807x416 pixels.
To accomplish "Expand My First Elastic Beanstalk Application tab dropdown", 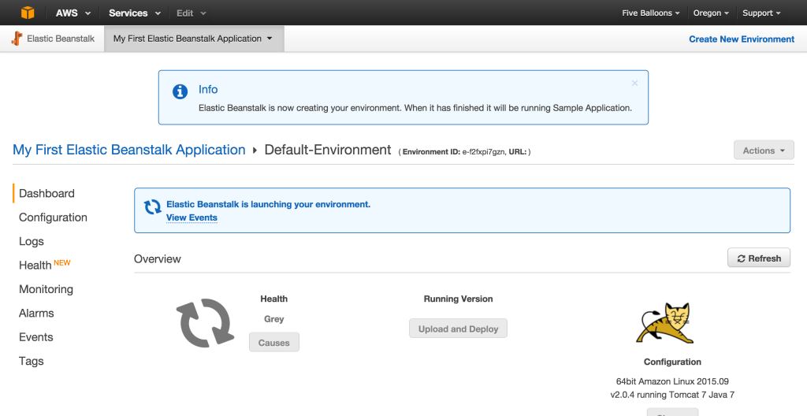I will pyautogui.click(x=194, y=39).
